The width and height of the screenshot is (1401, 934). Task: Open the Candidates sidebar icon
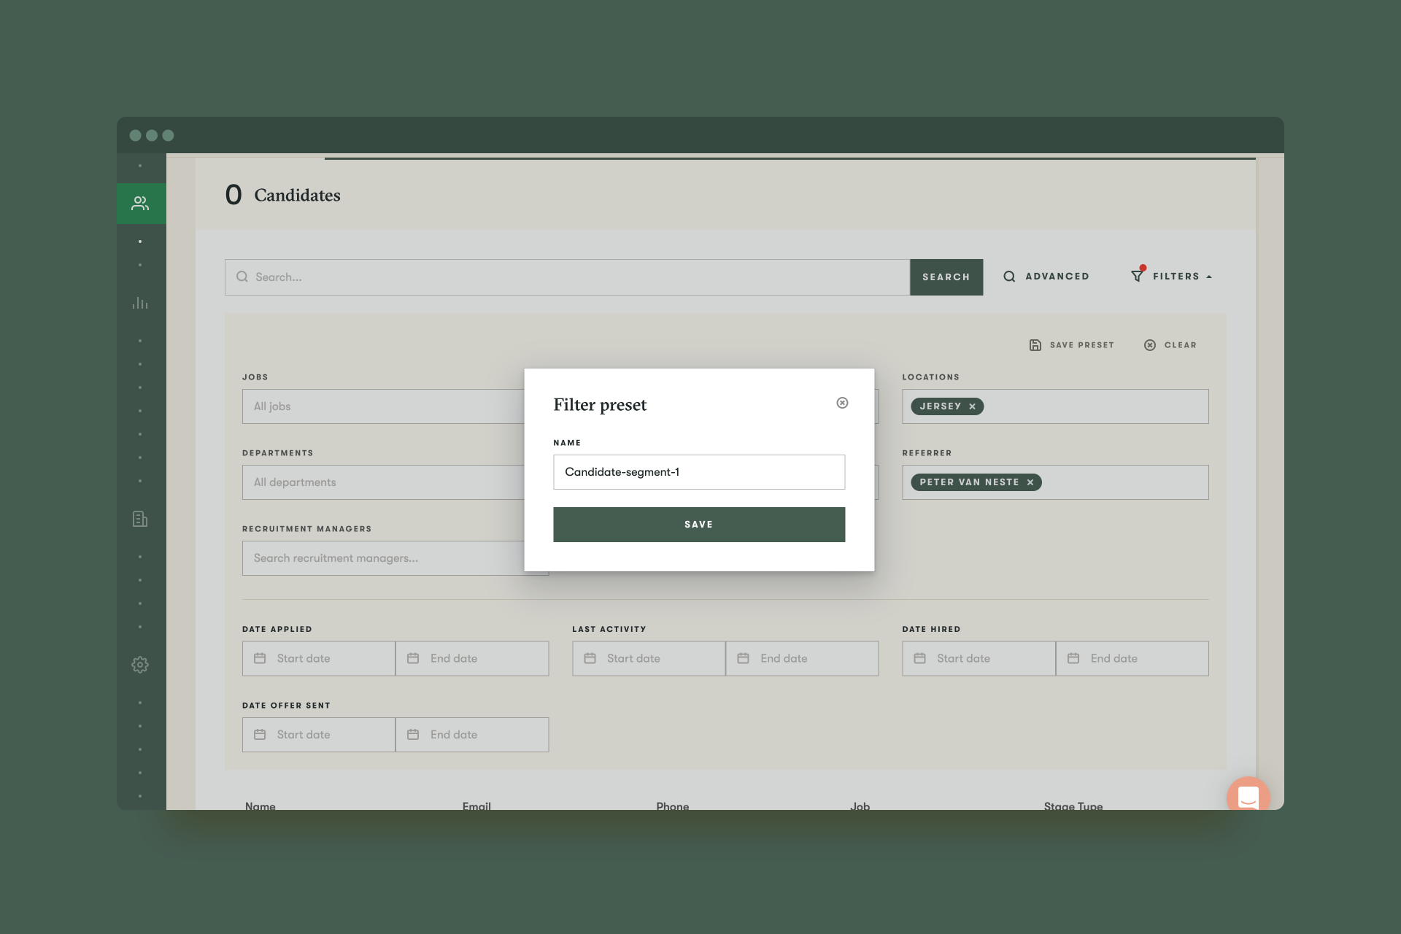[140, 204]
